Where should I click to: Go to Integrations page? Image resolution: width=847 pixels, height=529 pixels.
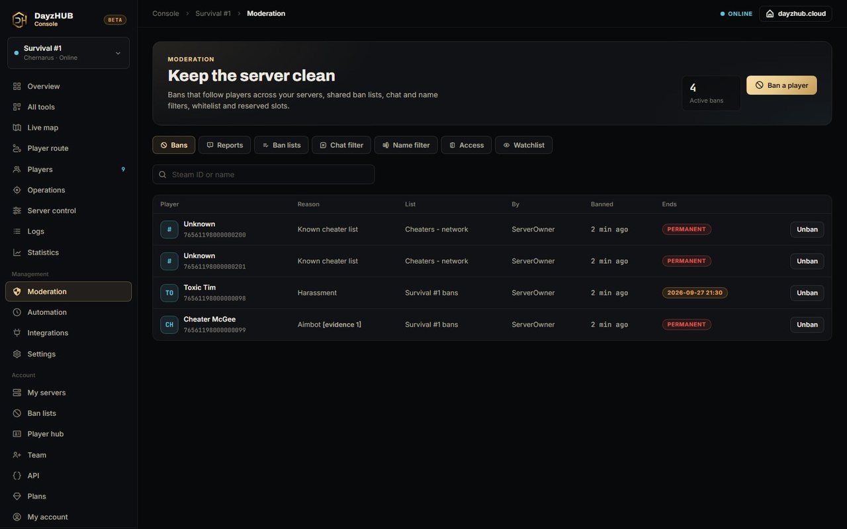pos(69,333)
